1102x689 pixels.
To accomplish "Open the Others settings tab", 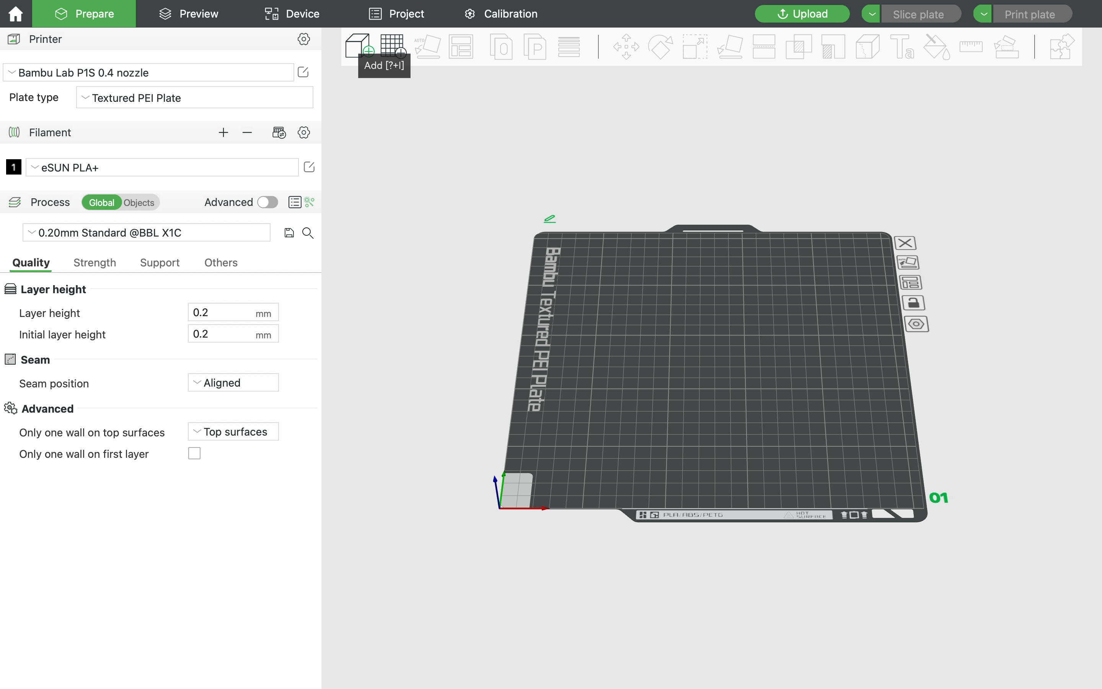I will point(221,263).
